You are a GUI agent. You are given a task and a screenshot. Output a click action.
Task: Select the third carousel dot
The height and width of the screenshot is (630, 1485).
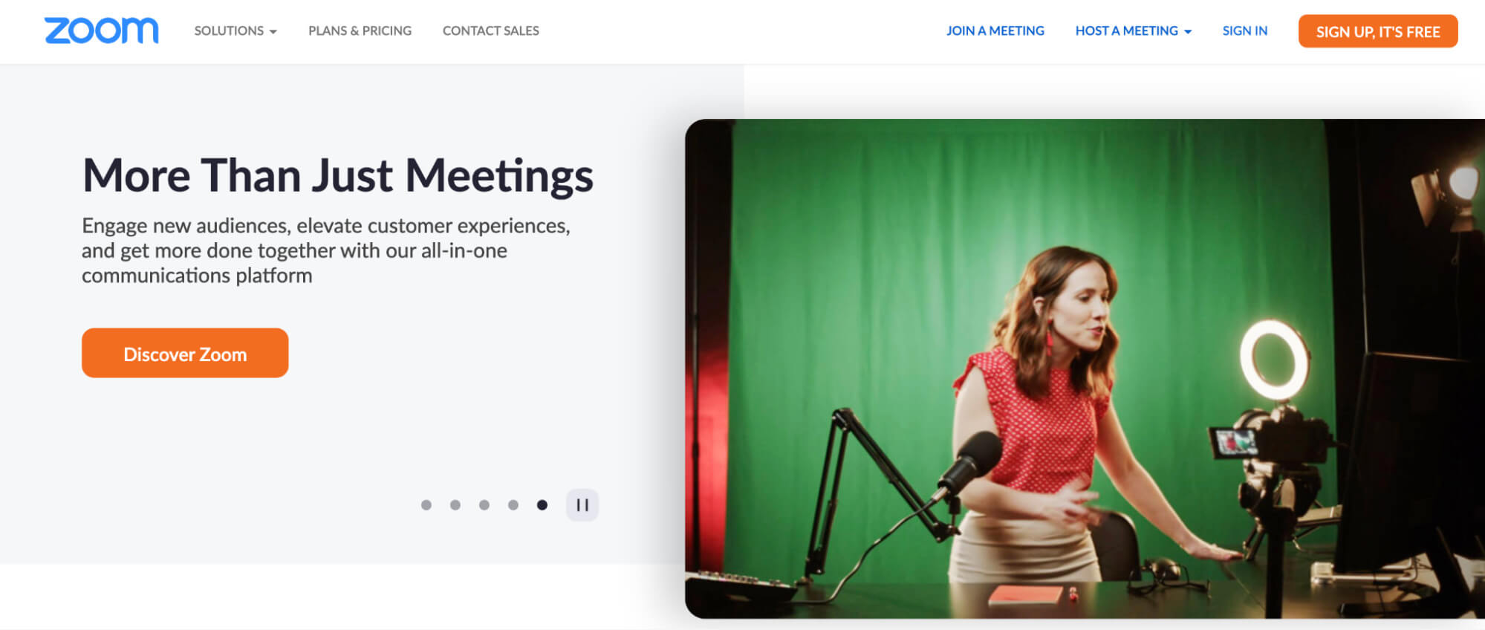pyautogui.click(x=484, y=505)
